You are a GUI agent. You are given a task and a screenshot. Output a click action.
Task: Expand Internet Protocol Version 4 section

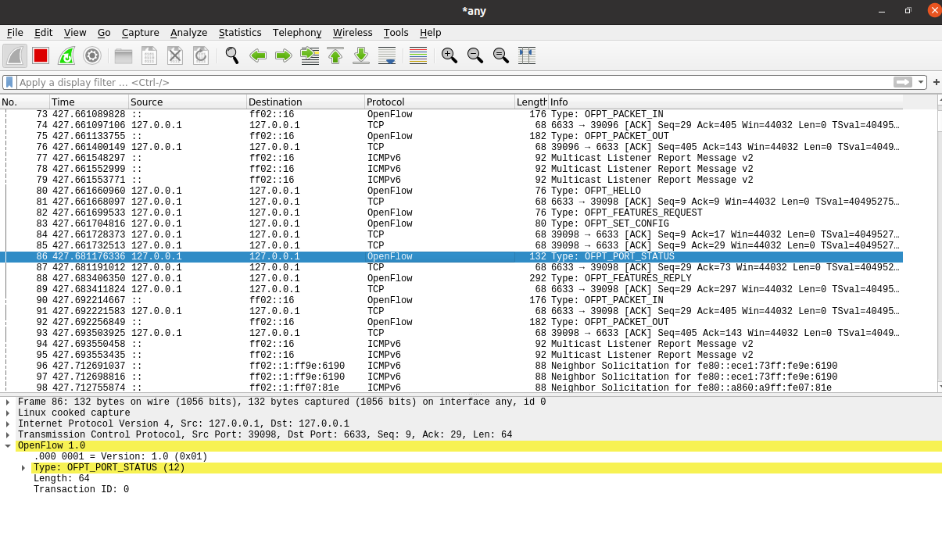click(9, 424)
